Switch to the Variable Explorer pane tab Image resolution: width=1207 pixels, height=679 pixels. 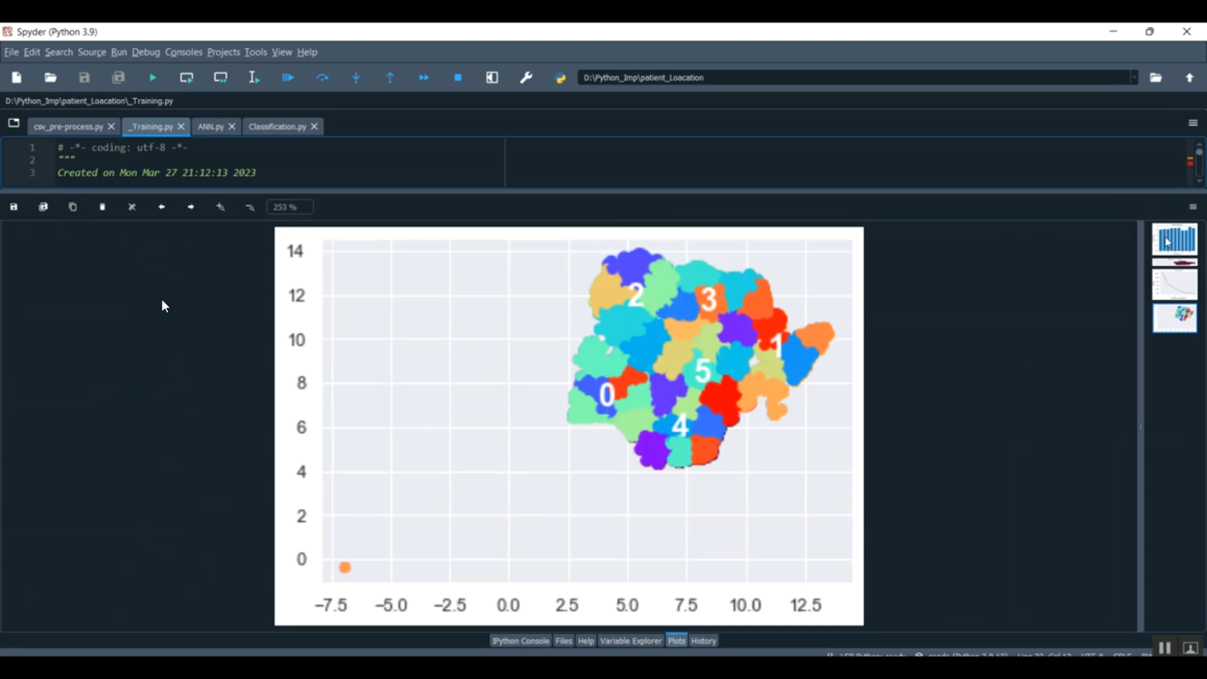click(x=630, y=641)
